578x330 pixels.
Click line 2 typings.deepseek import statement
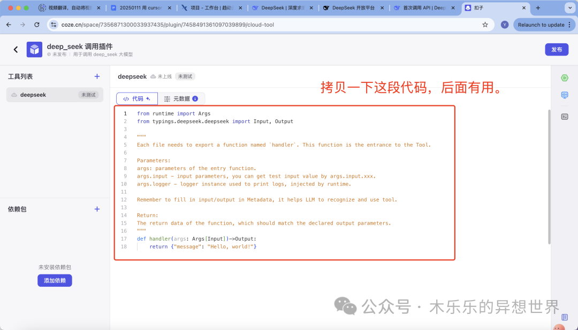coord(215,121)
